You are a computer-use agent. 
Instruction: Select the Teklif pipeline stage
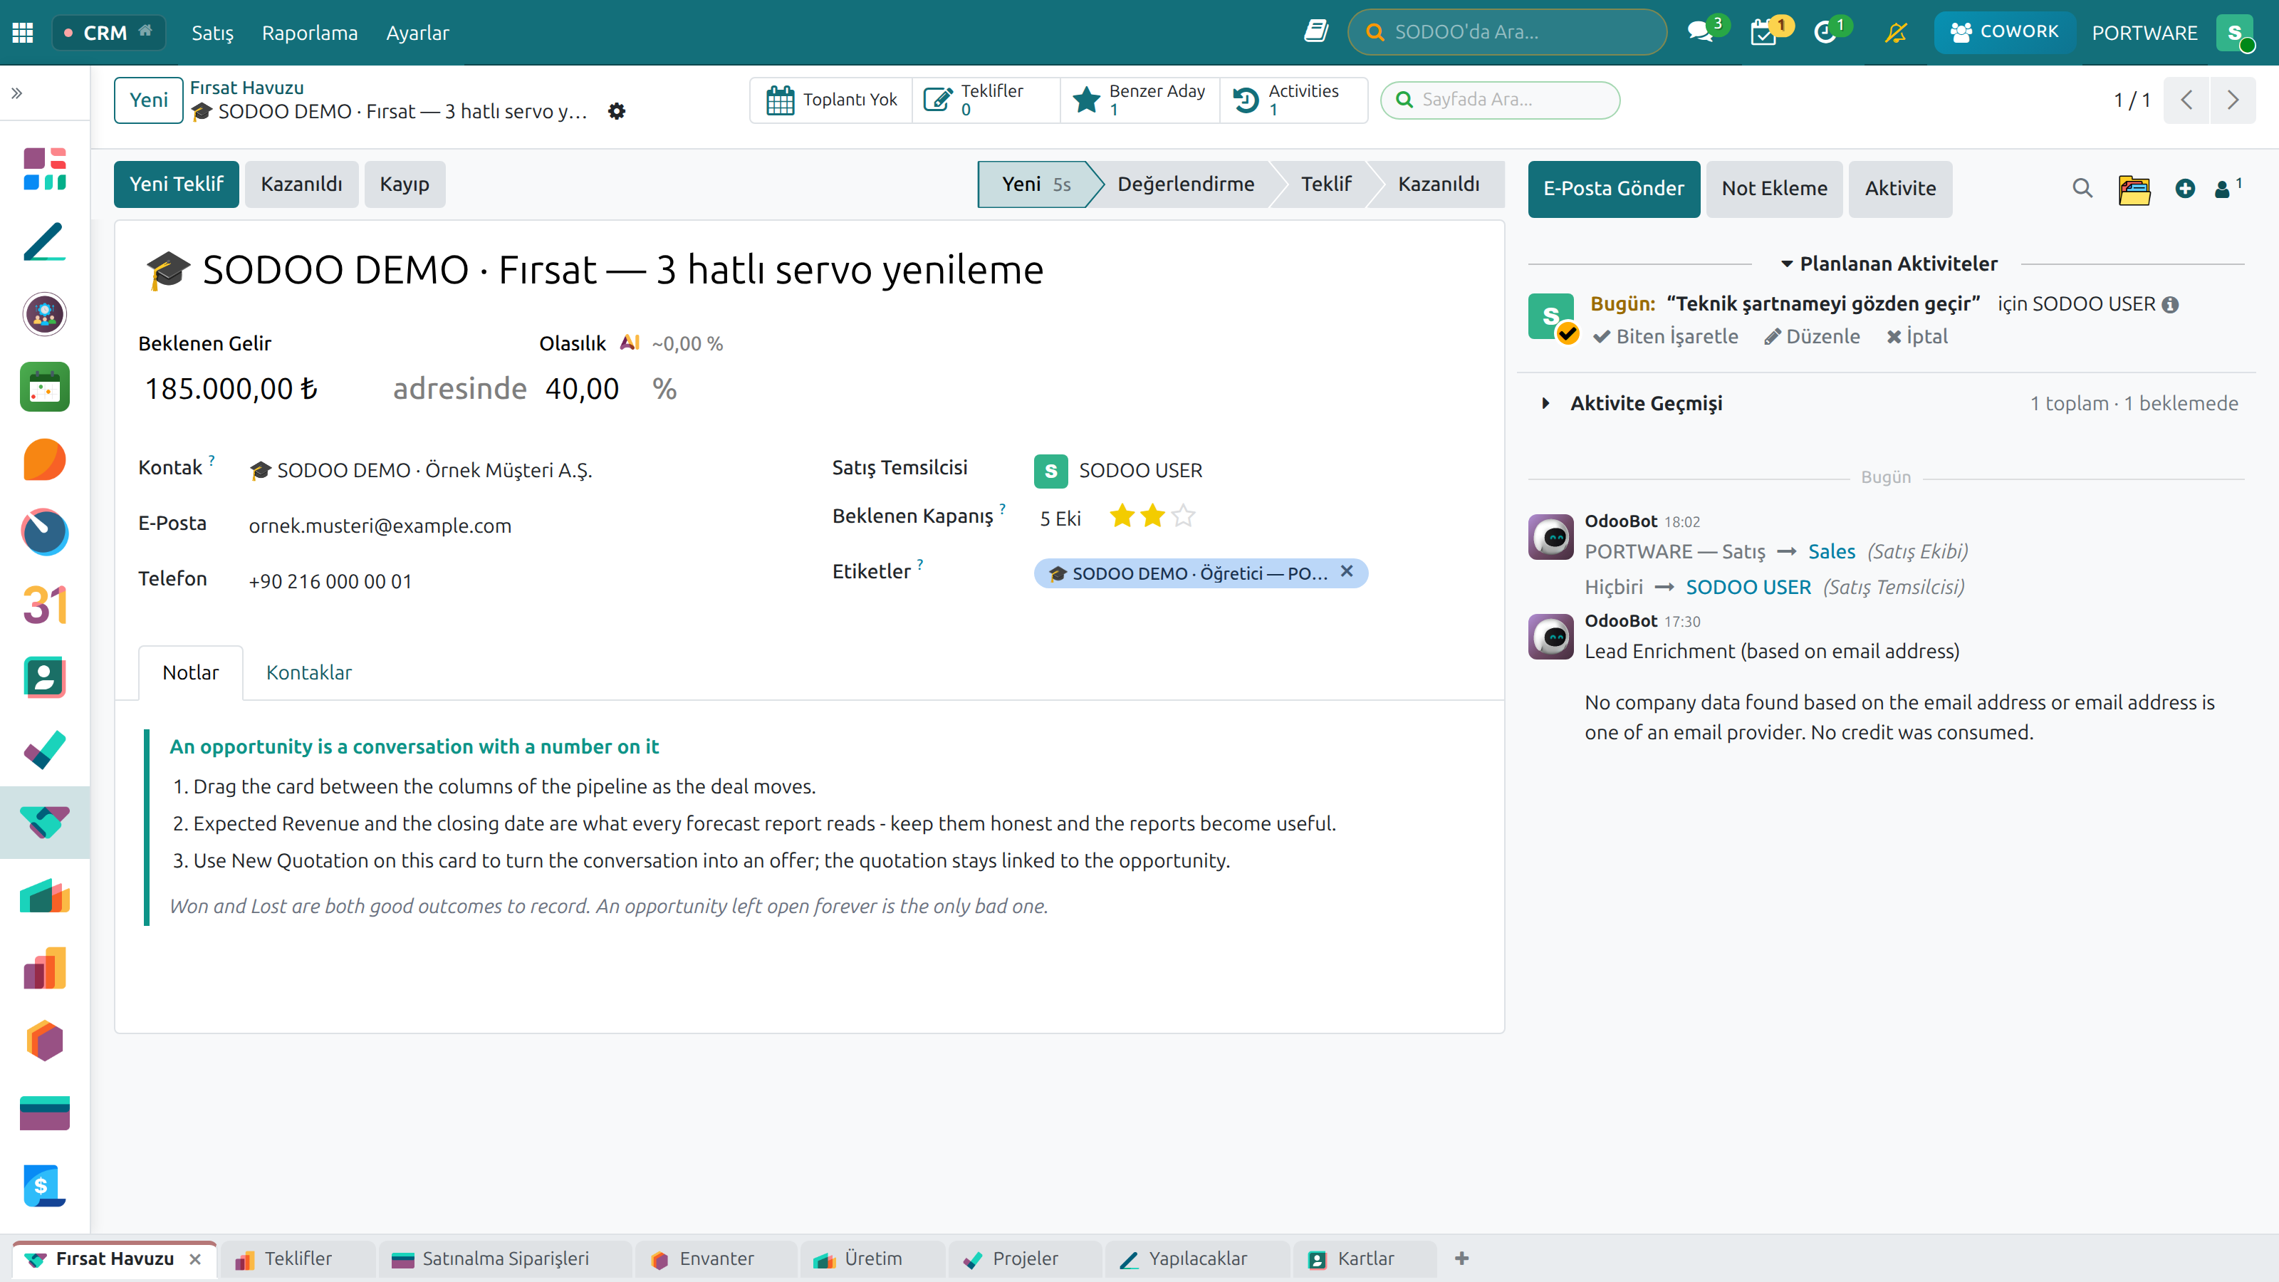point(1325,184)
